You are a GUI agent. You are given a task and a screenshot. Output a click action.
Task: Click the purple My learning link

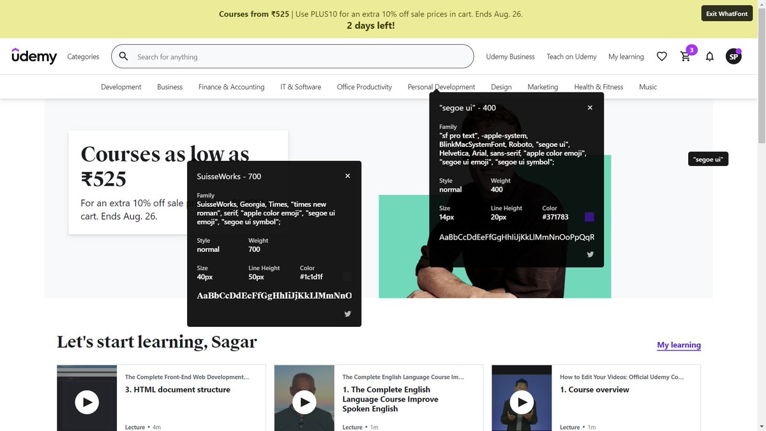point(679,345)
